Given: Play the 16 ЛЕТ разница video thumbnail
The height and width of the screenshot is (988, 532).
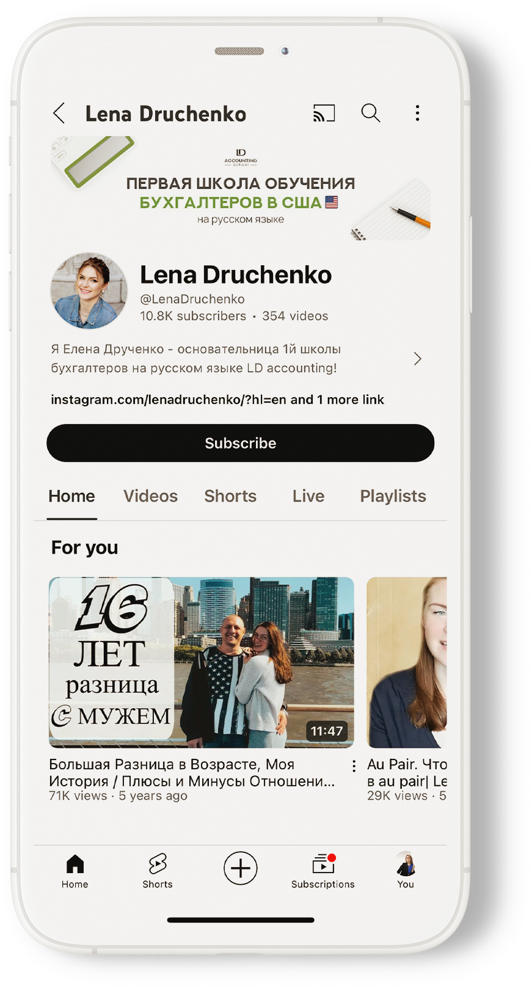Looking at the screenshot, I should (202, 662).
